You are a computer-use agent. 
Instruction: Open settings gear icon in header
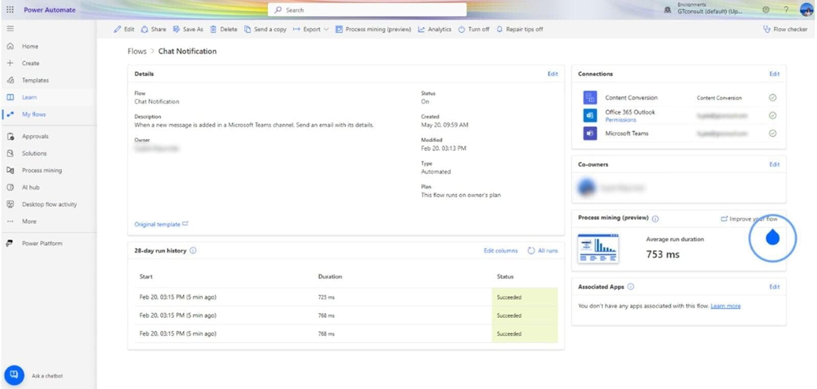click(x=766, y=10)
